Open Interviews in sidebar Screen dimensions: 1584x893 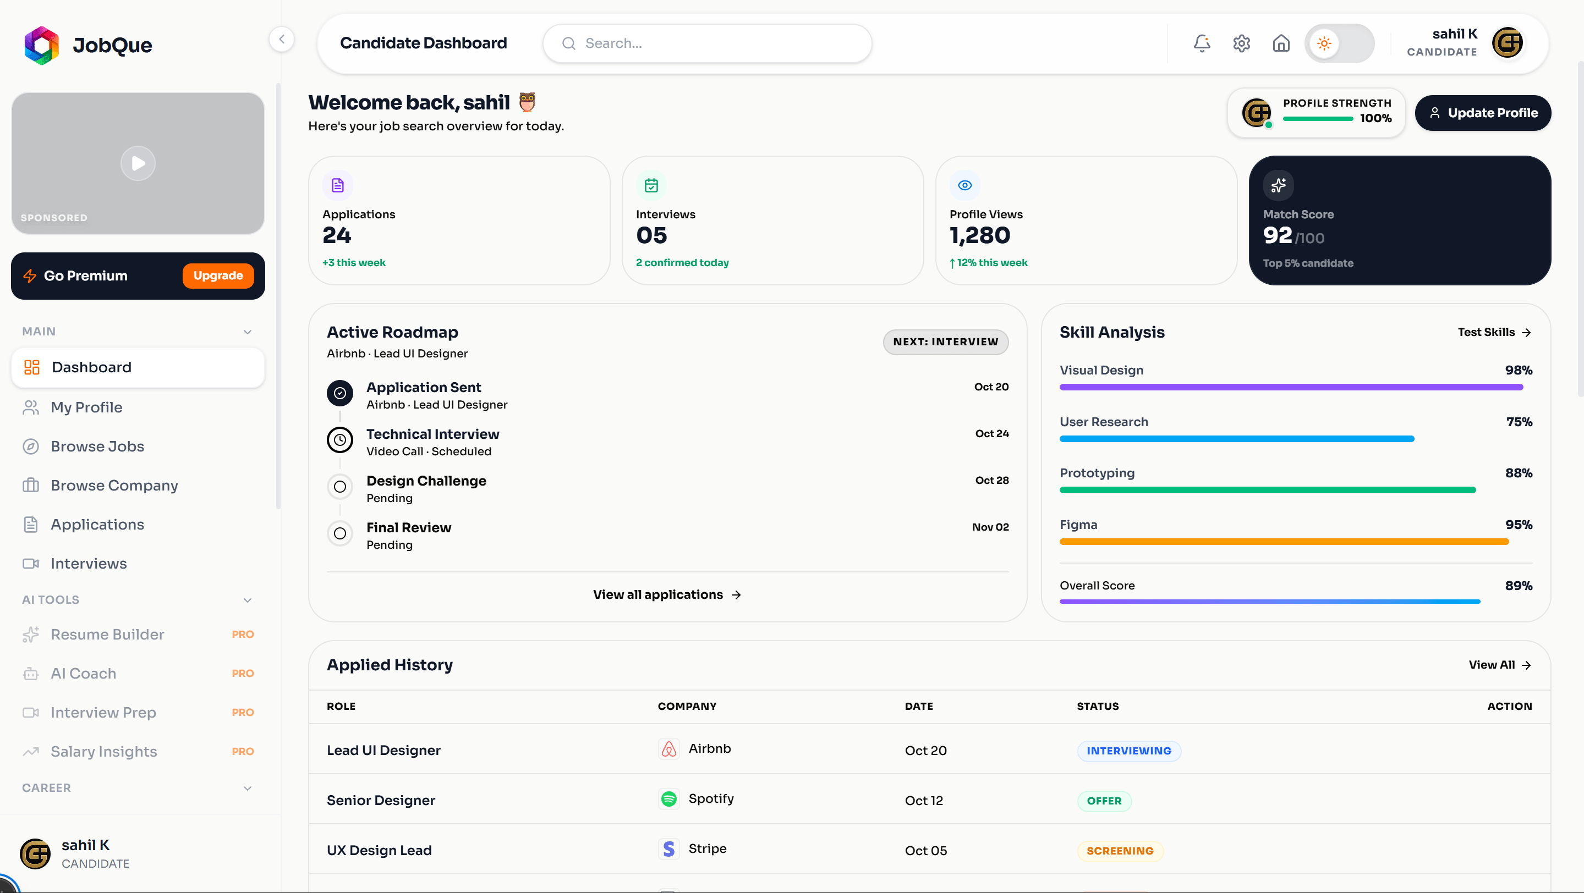(x=138, y=564)
